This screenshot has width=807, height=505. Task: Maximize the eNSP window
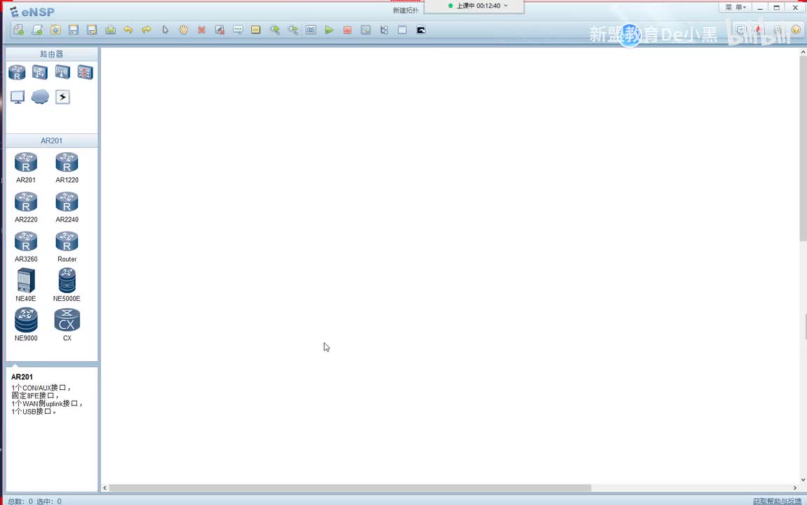[x=777, y=7]
